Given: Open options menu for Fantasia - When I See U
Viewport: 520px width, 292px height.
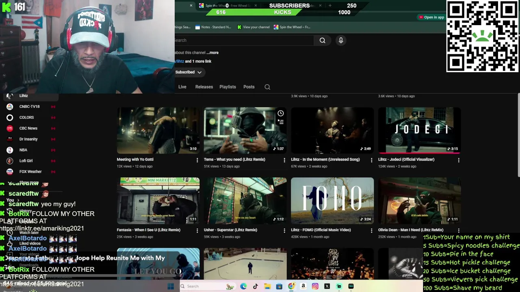Looking at the screenshot, I should pyautogui.click(x=197, y=230).
